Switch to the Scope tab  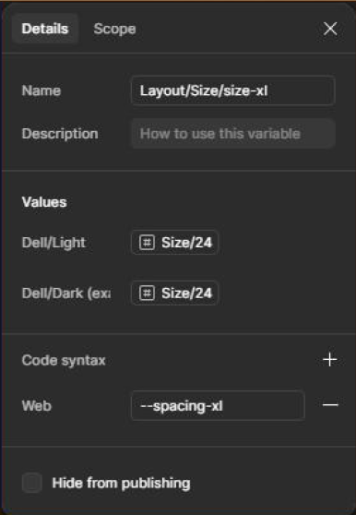(x=114, y=29)
